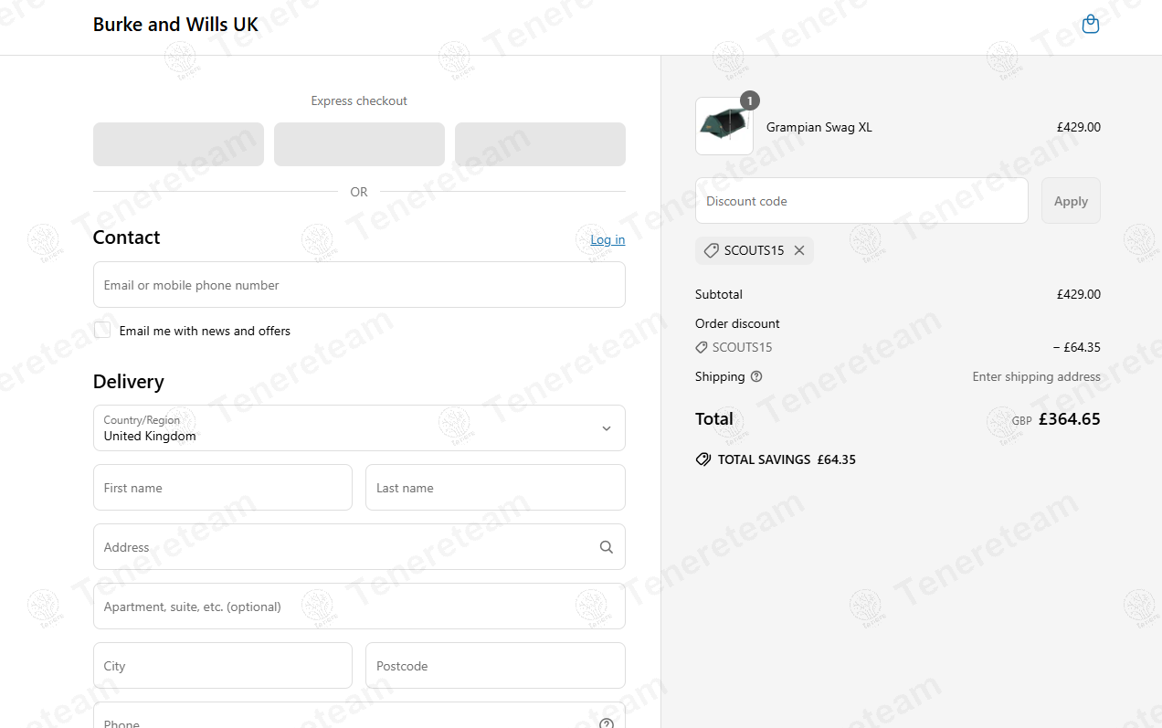The image size is (1162, 728).
Task: Click the item quantity badge on the thumbnail
Action: point(750,100)
